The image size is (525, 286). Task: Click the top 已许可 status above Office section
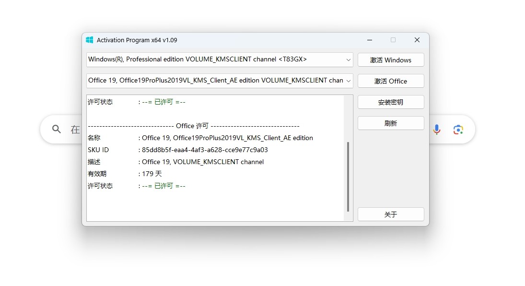click(x=163, y=102)
